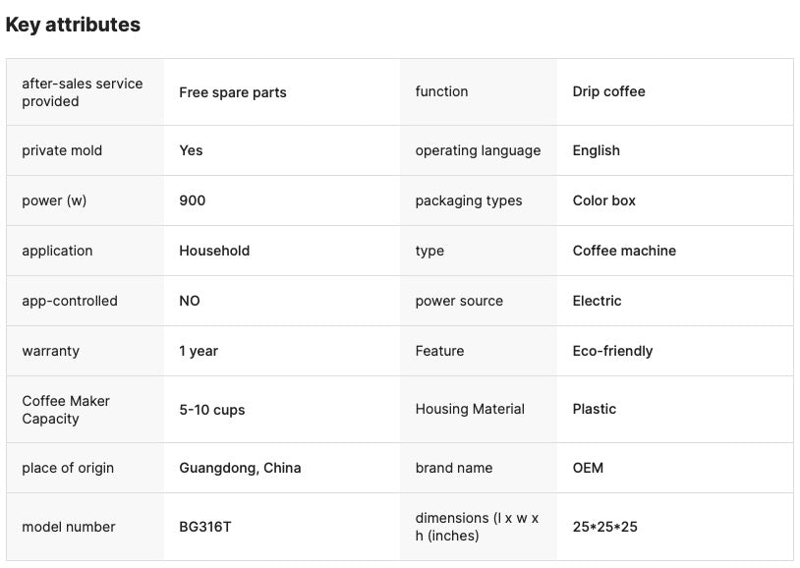Select the Color box packaging value
The width and height of the screenshot is (800, 568).
pyautogui.click(x=604, y=200)
